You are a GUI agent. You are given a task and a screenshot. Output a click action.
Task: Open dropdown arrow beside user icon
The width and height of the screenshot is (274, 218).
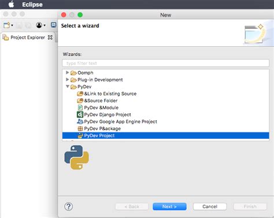45,25
